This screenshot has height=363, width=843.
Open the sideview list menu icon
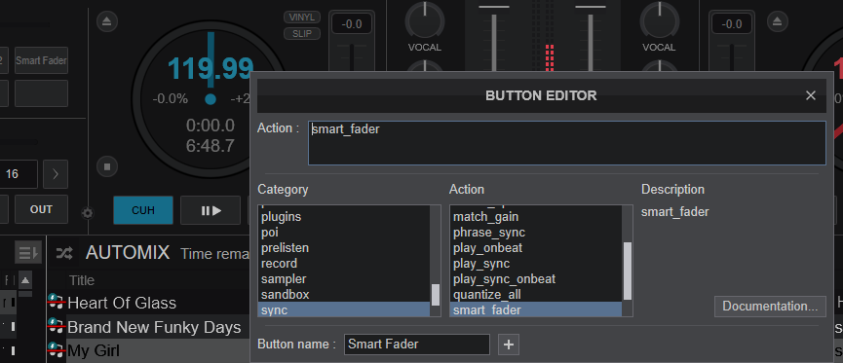pos(27,252)
